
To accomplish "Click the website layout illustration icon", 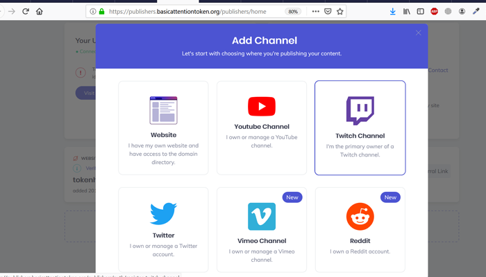I will [163, 110].
